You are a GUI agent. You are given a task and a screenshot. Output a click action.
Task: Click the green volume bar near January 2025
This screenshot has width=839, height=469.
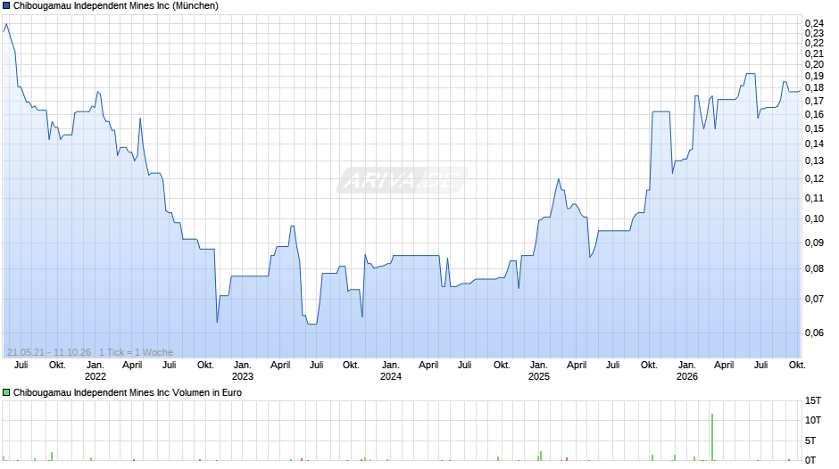pyautogui.click(x=540, y=457)
